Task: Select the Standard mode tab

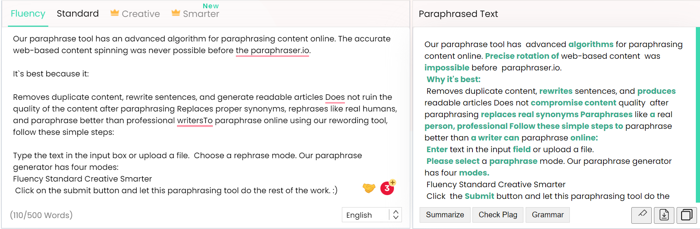Action: coord(78,14)
